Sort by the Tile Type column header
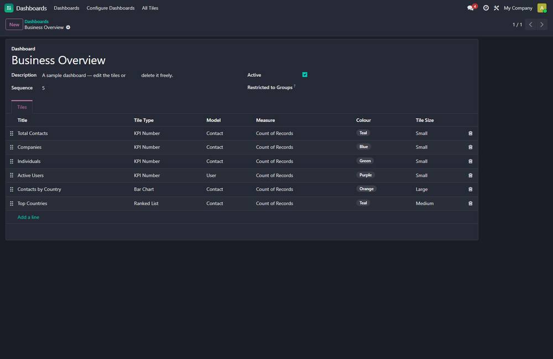 pos(144,120)
